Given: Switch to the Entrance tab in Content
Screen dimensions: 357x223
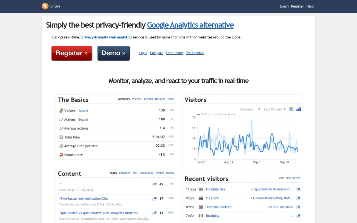Looking at the screenshot, I should [x=125, y=173].
